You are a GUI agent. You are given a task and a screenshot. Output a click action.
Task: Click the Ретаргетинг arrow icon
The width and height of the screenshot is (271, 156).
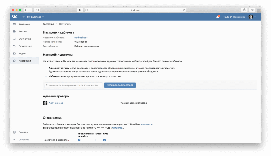14,46
